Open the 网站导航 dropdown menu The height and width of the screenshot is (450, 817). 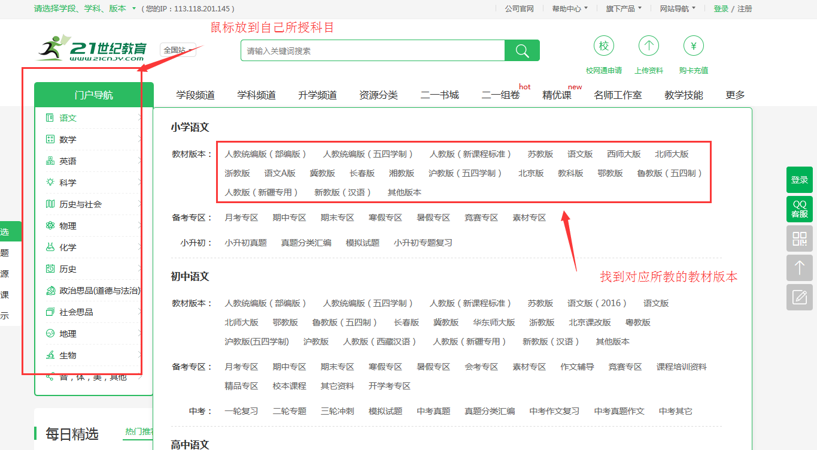click(678, 9)
